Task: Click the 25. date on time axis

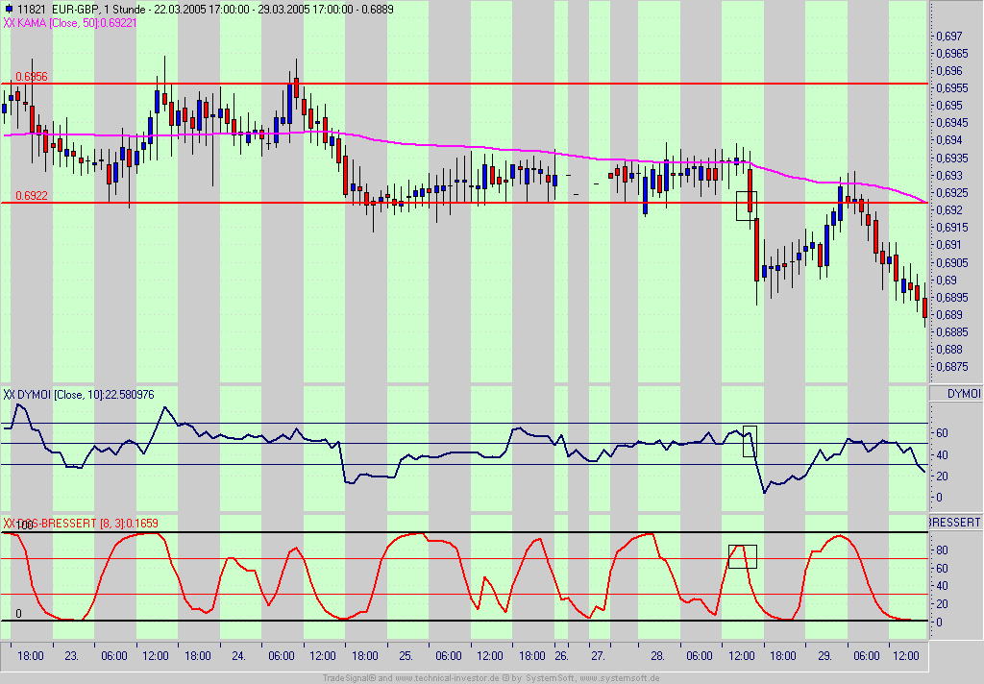Action: [x=406, y=656]
